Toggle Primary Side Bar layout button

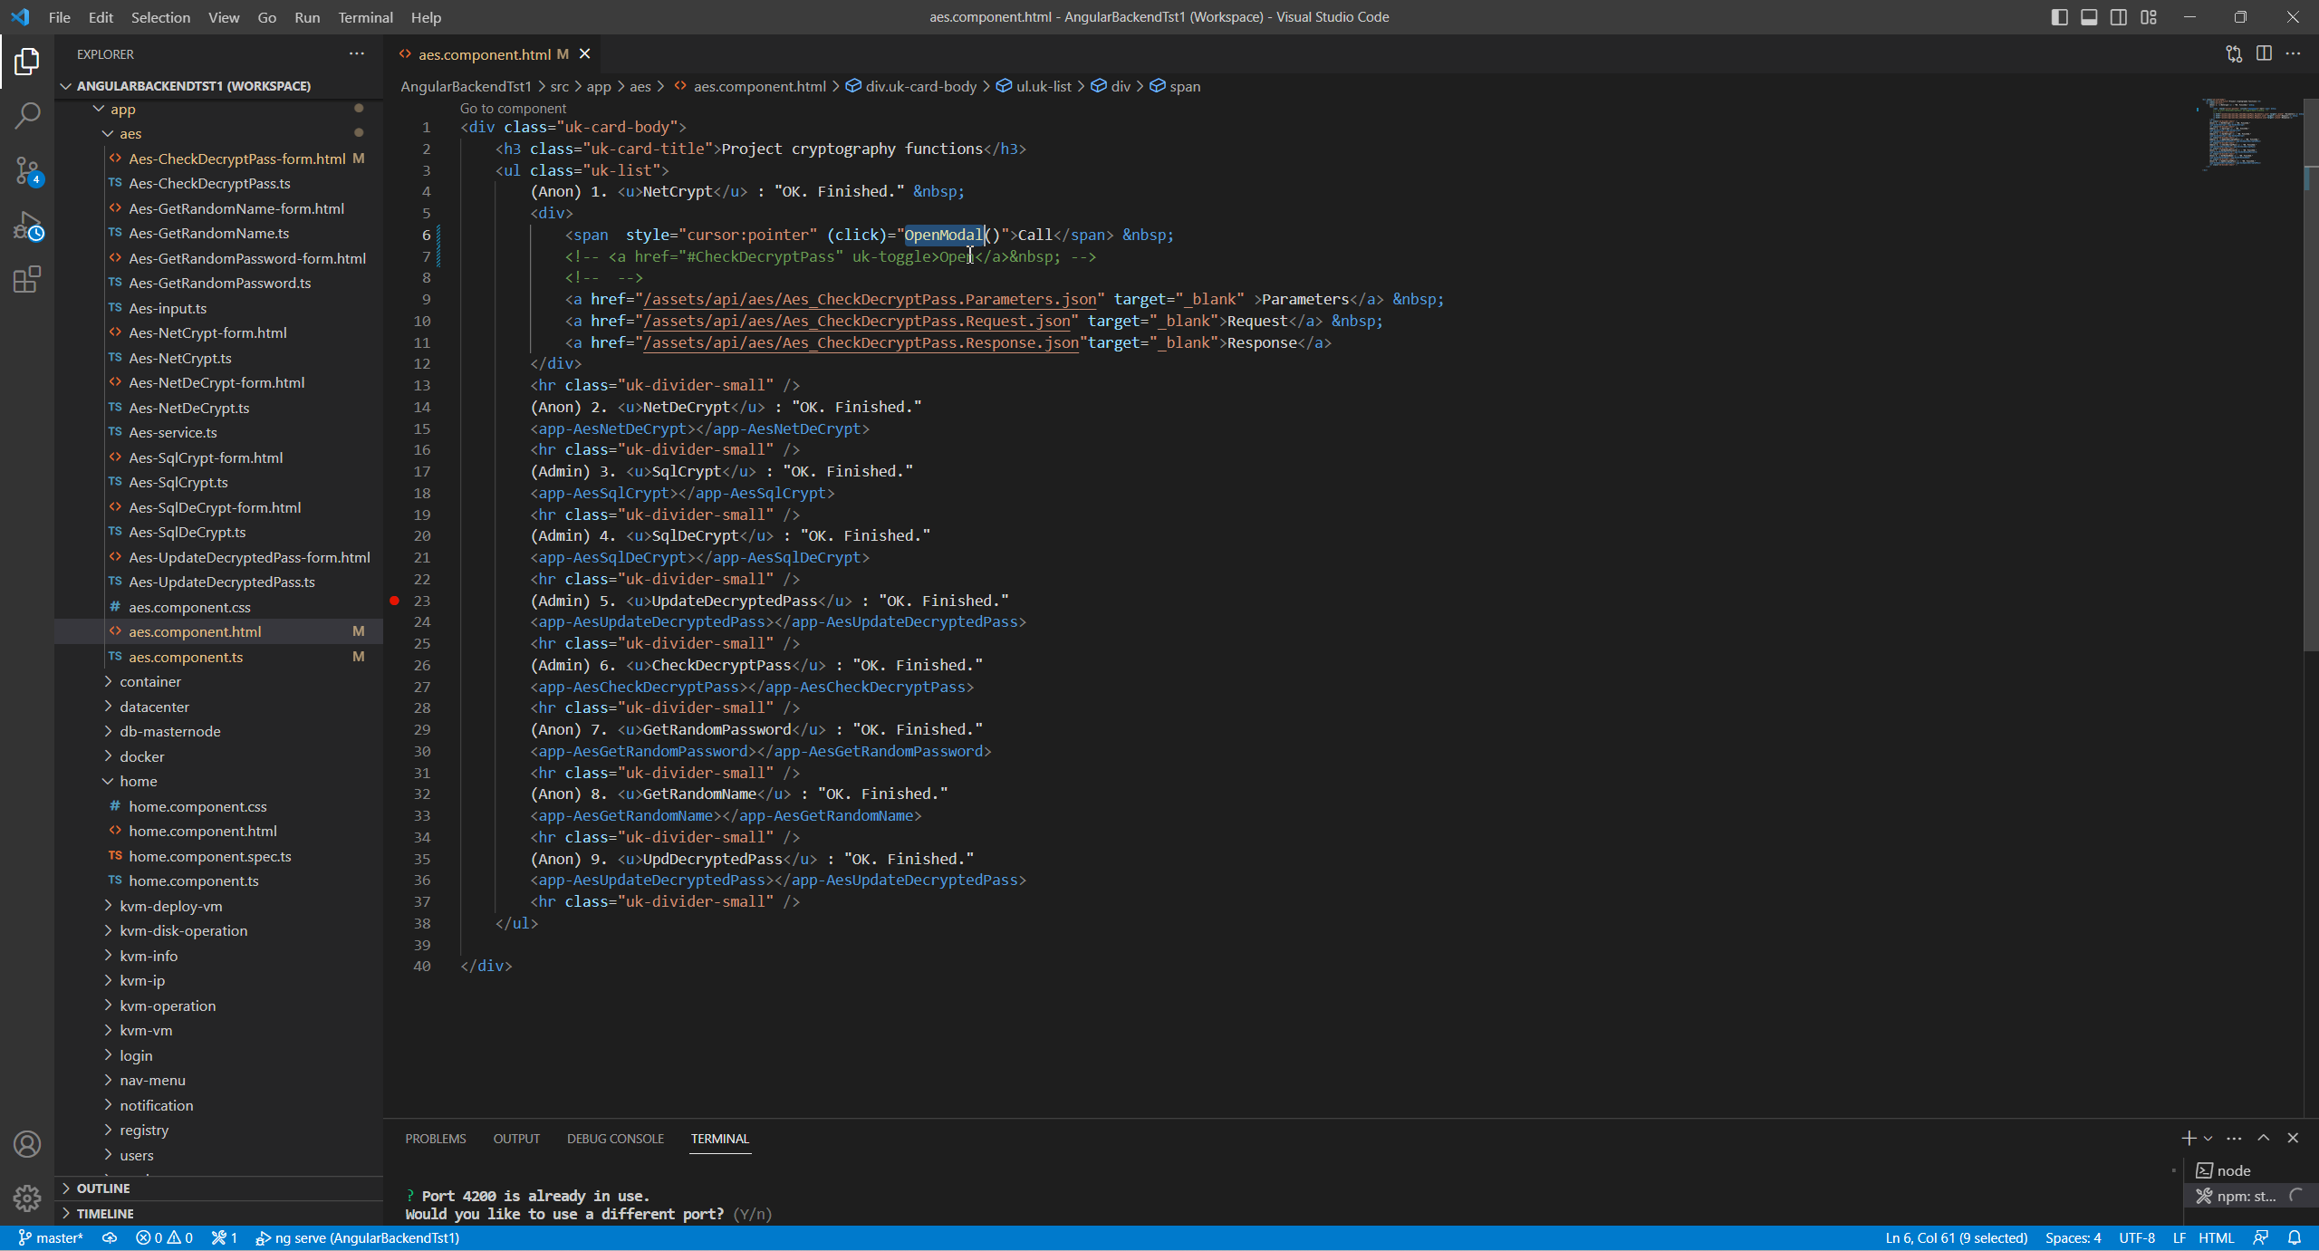click(x=2059, y=17)
